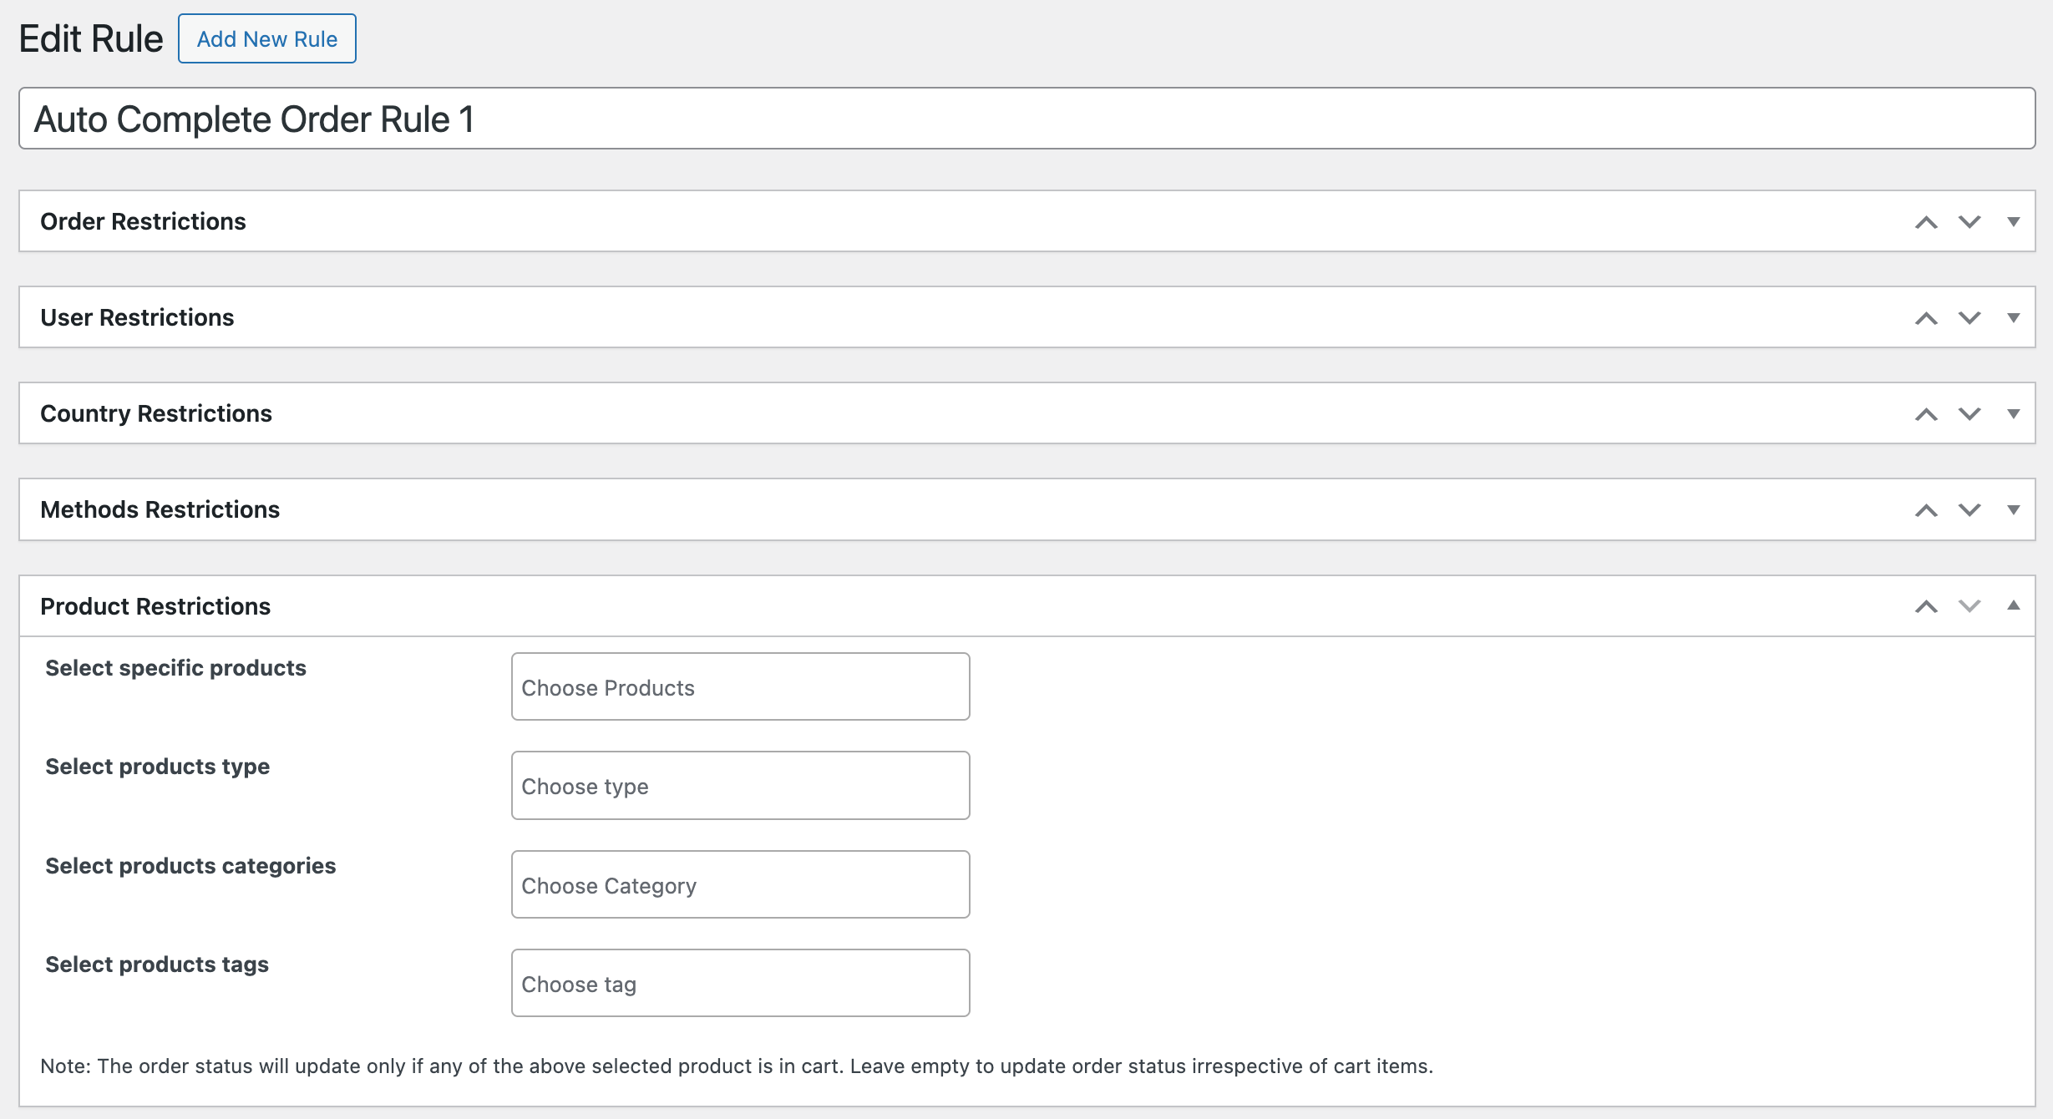Move Country Restrictions section up
The height and width of the screenshot is (1119, 2053).
click(1926, 413)
